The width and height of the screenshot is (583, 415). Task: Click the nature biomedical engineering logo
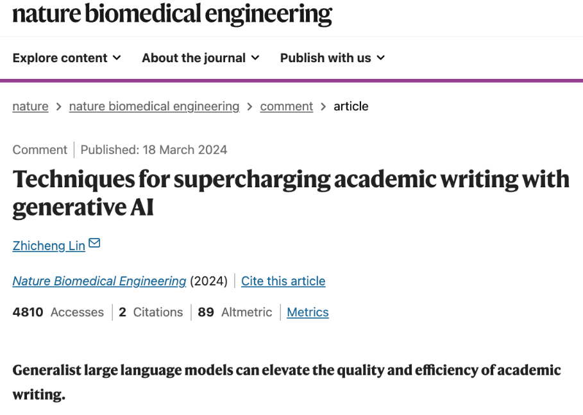(x=172, y=13)
